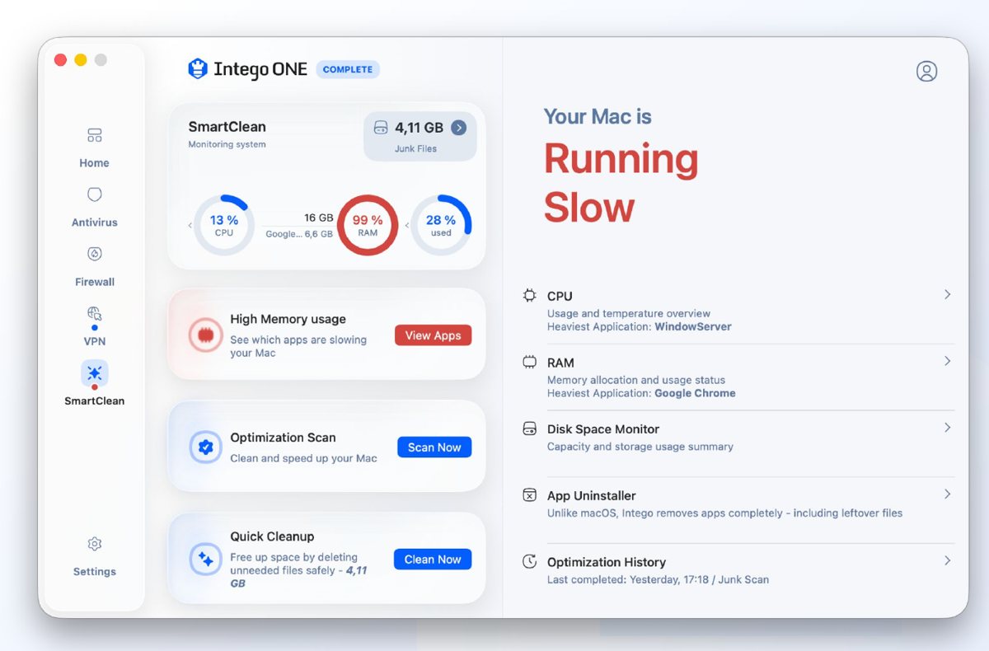This screenshot has height=651, width=989.
Task: Click the Optimization History clock icon
Action: (529, 562)
